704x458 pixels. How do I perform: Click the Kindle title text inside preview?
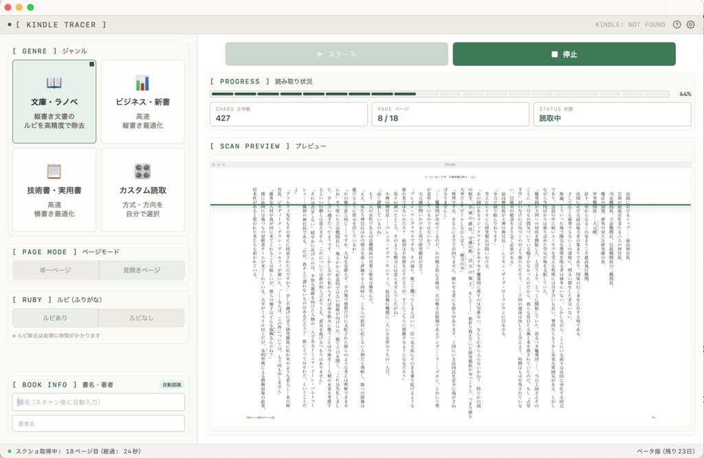[450, 165]
